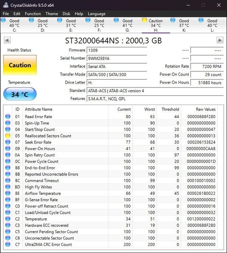Select the yellow Caution status orb for drive H:
Viewport: 227px width, 253px height.
[x=144, y=20]
